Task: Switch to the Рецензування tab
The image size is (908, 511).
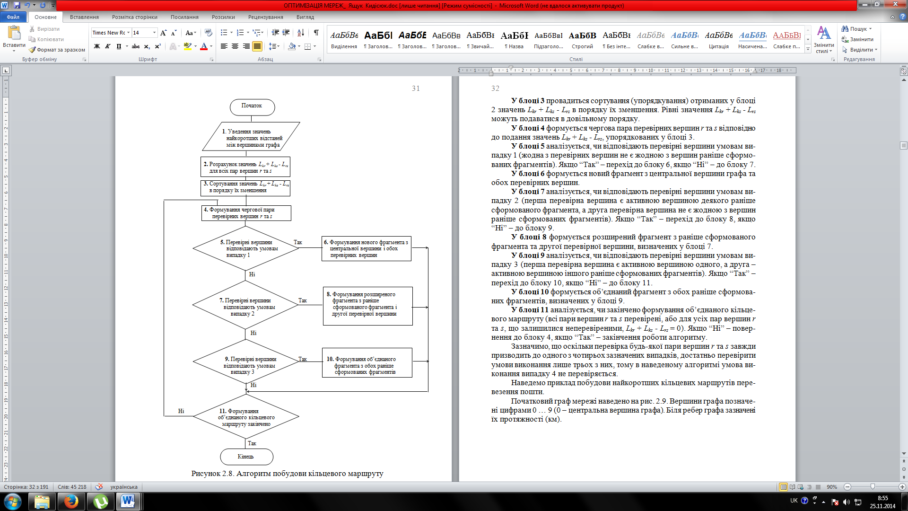Action: pos(266,17)
